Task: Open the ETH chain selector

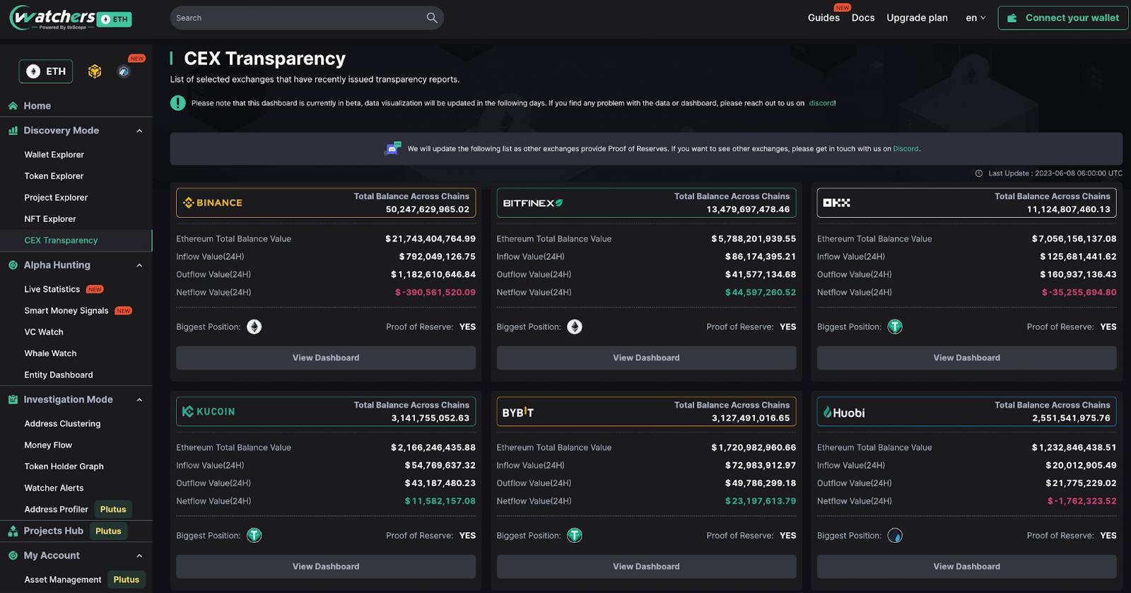Action: coord(46,71)
